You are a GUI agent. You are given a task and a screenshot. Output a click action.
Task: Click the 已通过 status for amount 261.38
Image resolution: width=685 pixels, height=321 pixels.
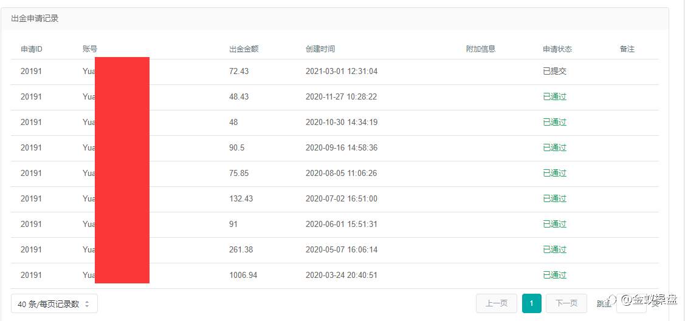[x=554, y=250]
